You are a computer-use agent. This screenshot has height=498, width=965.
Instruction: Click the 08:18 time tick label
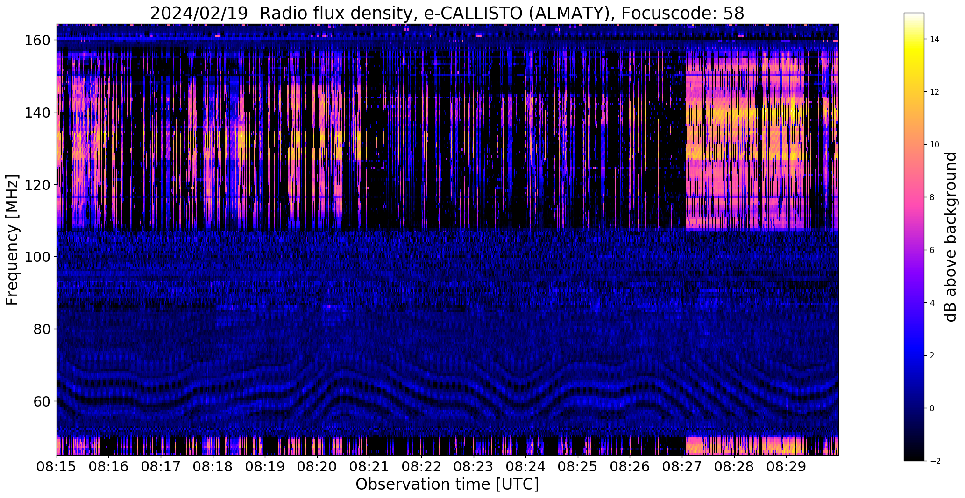(x=213, y=466)
